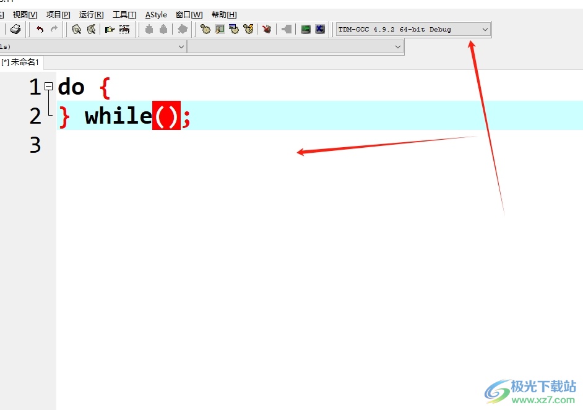Click the gray Stop Execution icon
Viewport: 583px width, 410px height.
point(287,29)
